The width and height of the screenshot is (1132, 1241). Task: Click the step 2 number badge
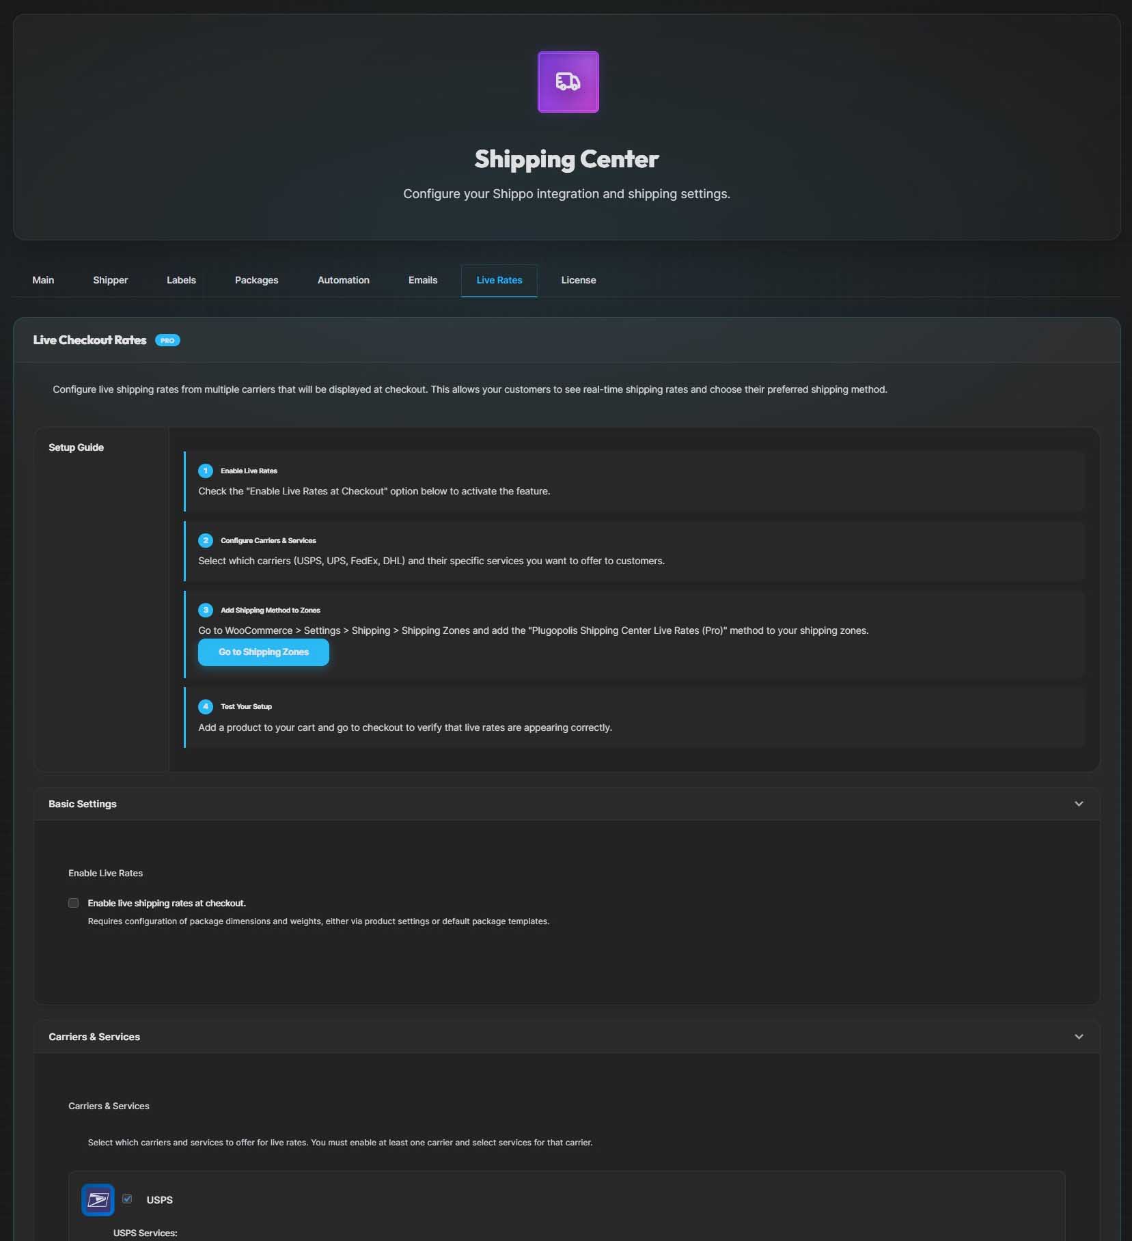pos(206,540)
